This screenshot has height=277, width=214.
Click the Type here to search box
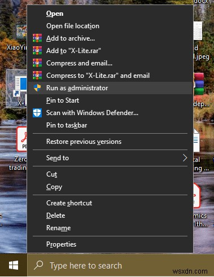tap(120, 265)
